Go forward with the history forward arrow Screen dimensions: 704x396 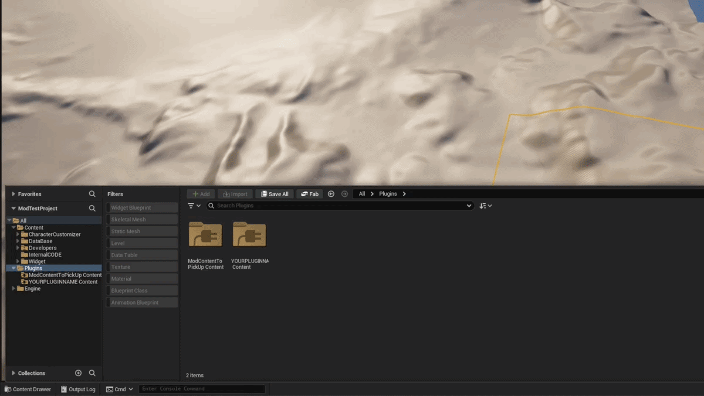[x=344, y=194]
